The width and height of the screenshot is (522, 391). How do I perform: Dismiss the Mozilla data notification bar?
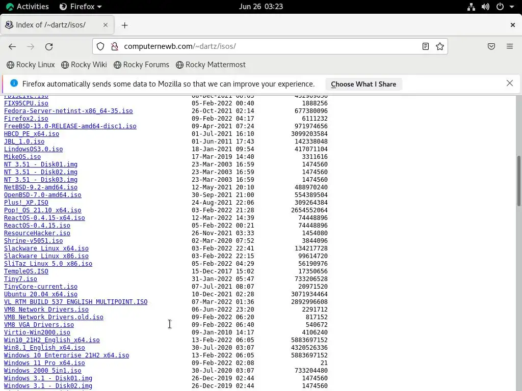point(510,83)
